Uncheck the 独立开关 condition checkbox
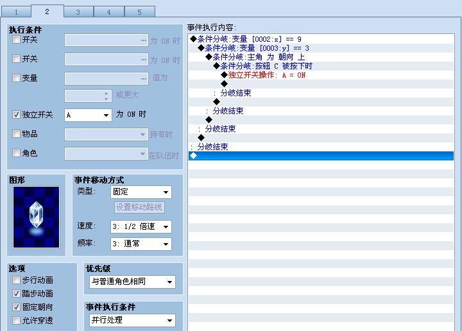This screenshot has width=462, height=331. tap(16, 115)
